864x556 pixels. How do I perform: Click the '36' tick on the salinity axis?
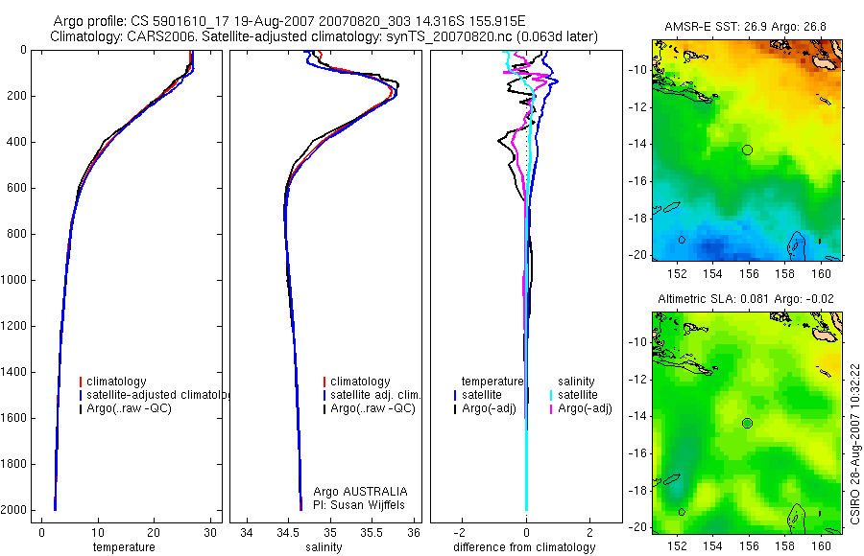coord(413,533)
